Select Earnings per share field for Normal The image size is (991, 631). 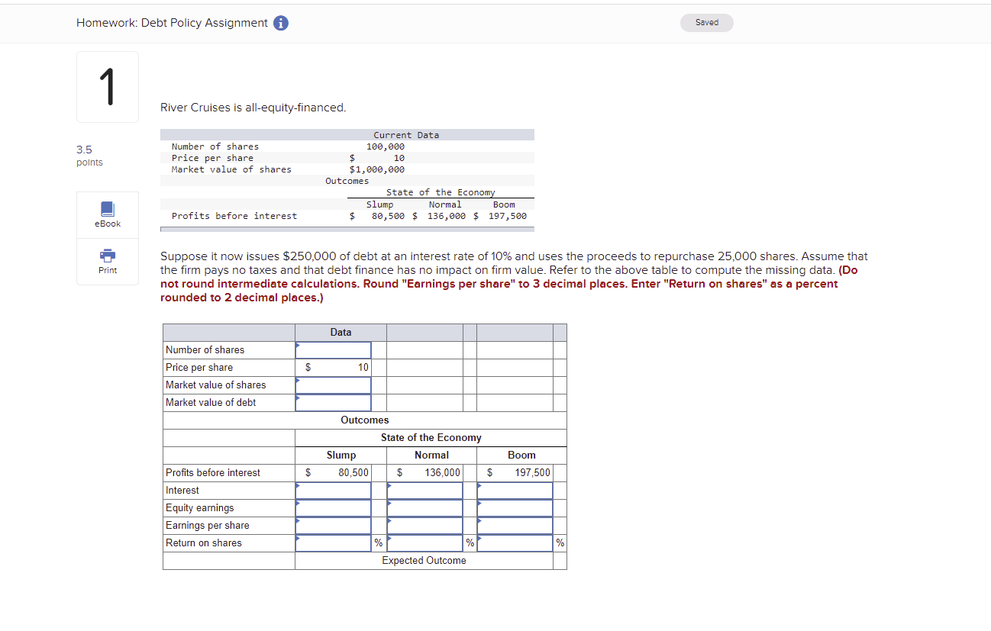click(424, 525)
